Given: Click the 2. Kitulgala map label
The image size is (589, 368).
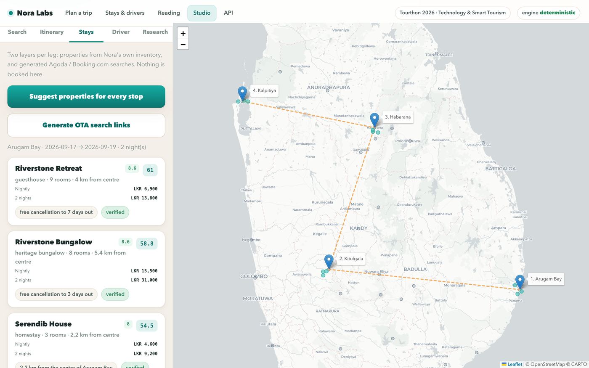Looking at the screenshot, I should tap(351, 259).
